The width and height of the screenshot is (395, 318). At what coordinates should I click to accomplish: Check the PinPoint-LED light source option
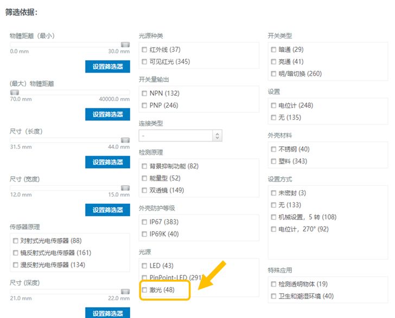144,278
